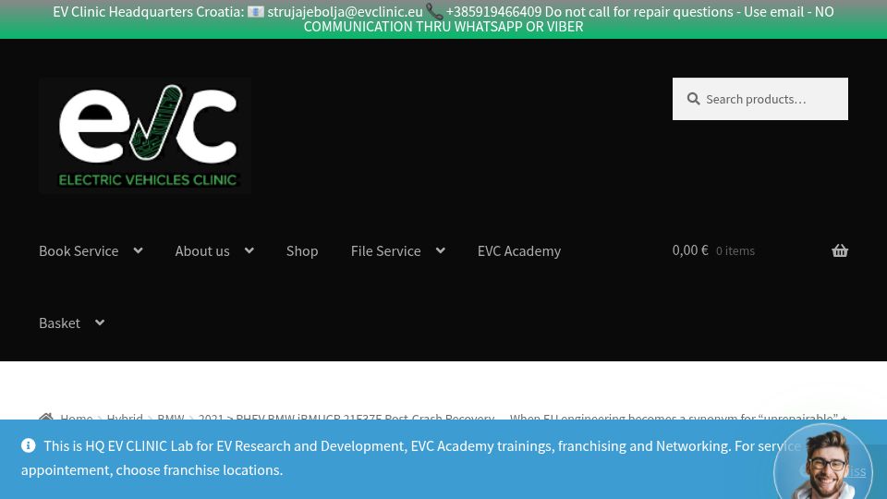Click the Hybrid breadcrumb link

click(125, 418)
